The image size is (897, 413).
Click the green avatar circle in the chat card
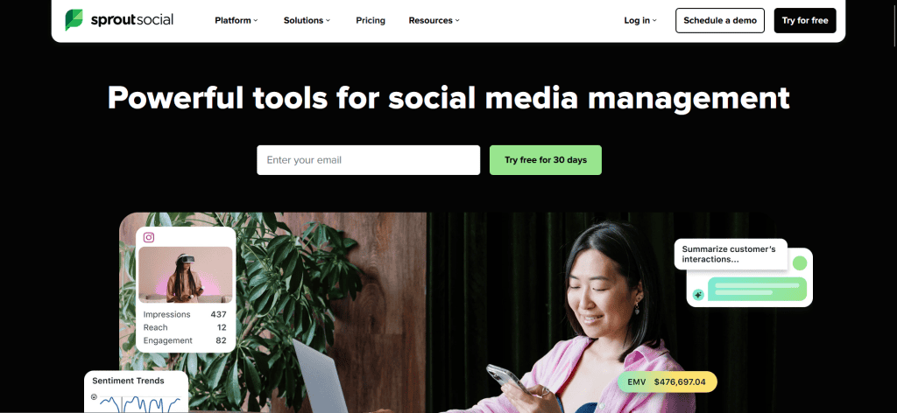click(799, 263)
